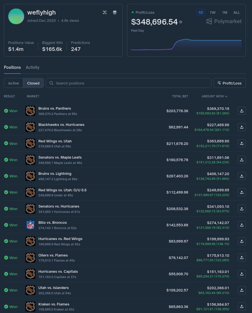Open the weflyhigh profile avatar
The width and height of the screenshot is (252, 313).
click(x=16, y=17)
